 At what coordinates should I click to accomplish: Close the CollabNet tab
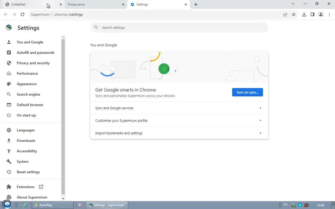61,4
